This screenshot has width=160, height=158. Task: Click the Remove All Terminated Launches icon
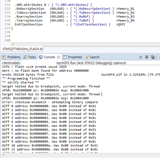153,57
